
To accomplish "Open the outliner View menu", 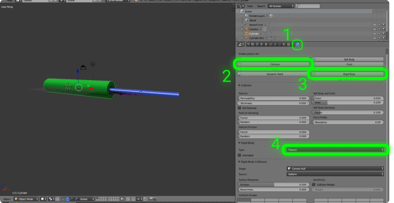I will coord(250,6).
